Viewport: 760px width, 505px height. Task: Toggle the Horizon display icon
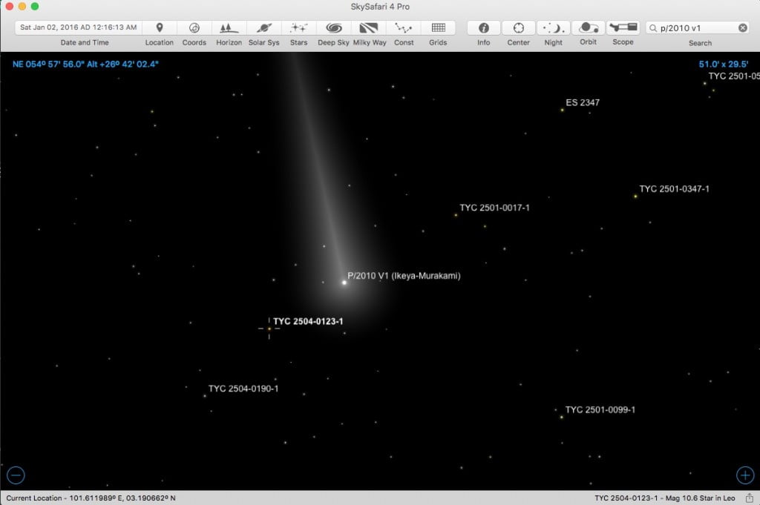coord(229,27)
